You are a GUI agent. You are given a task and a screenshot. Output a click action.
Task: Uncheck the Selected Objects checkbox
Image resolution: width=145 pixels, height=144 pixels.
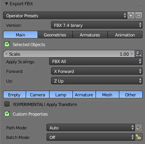click(7, 44)
